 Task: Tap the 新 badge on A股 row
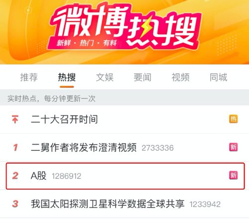[234, 175]
